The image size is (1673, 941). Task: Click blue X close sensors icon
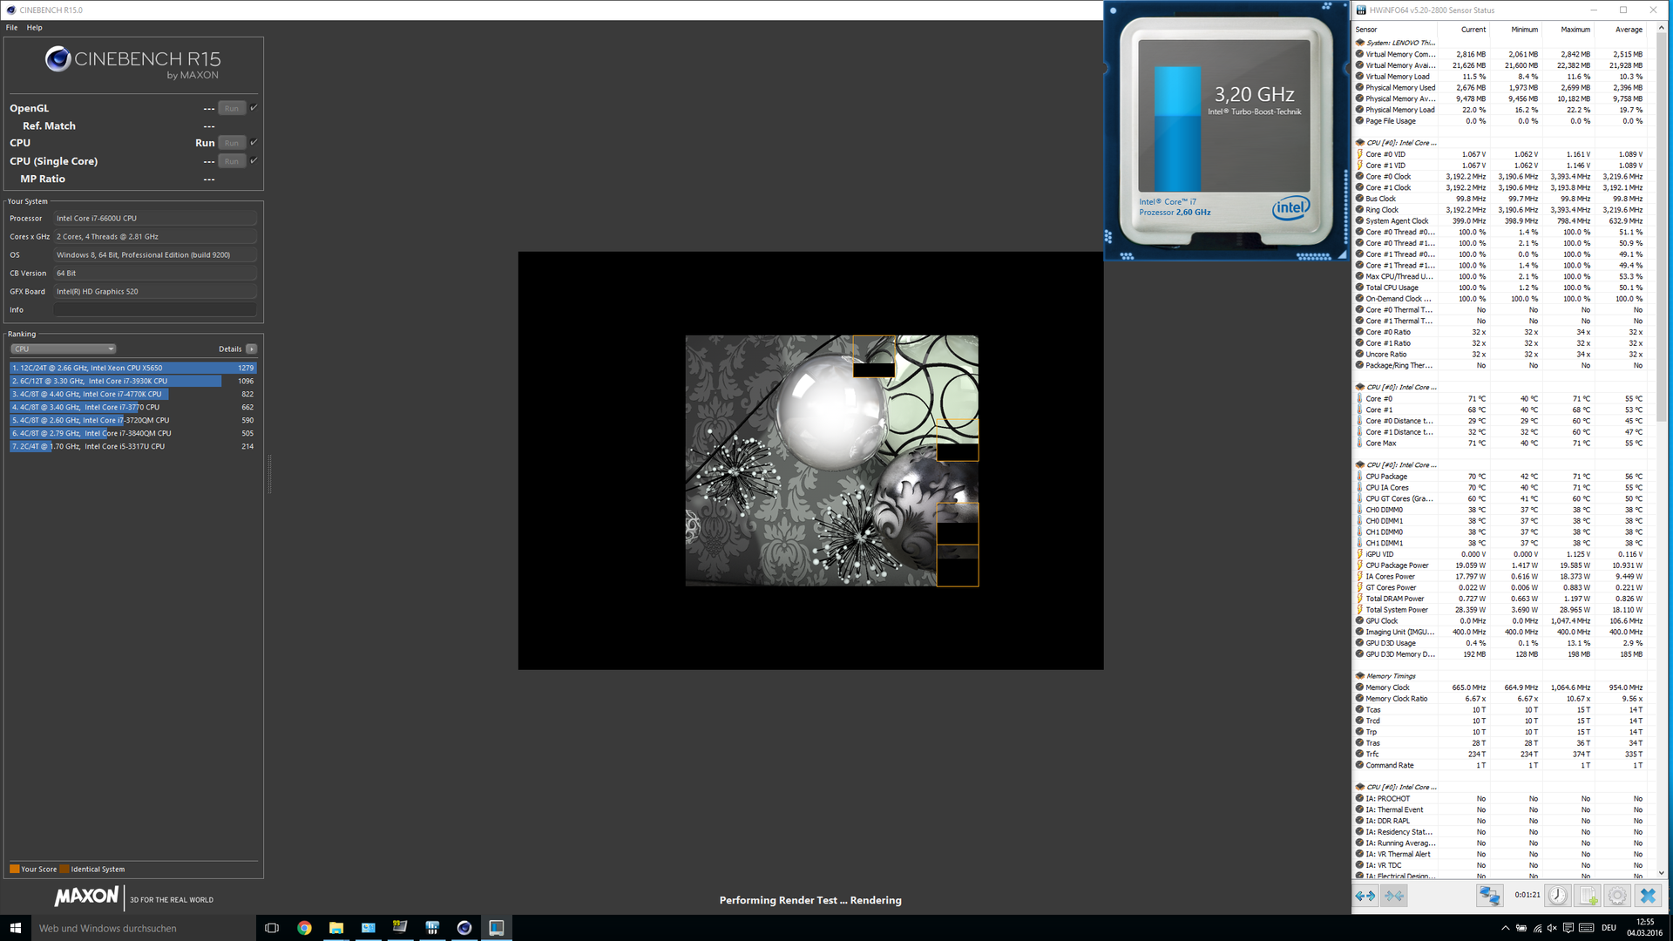coord(1647,895)
